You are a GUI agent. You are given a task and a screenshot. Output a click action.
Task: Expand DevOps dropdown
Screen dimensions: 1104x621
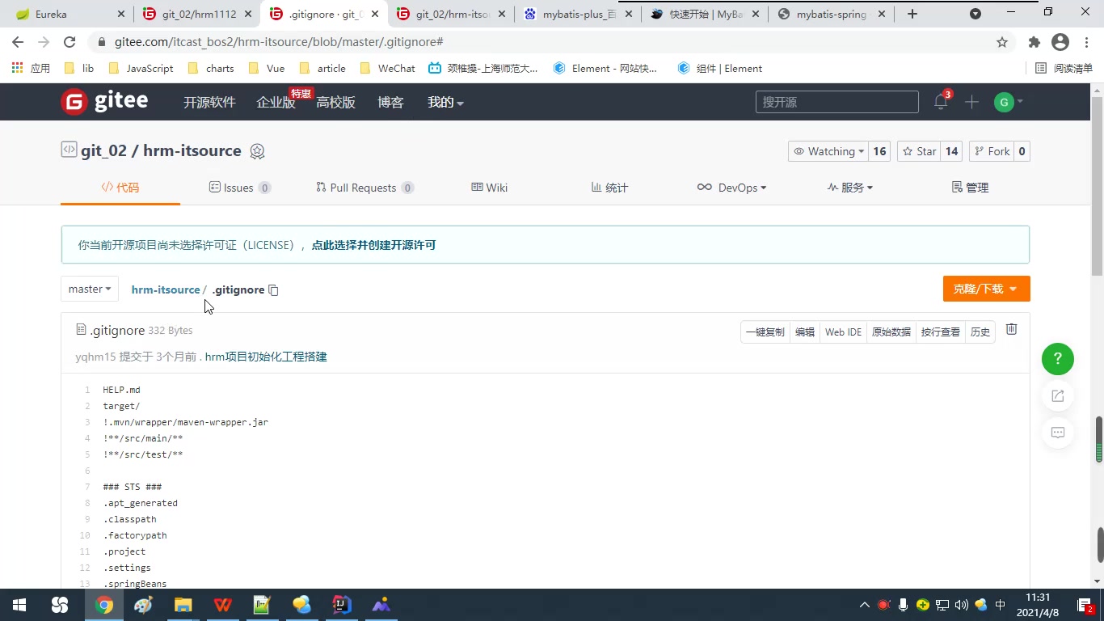731,188
